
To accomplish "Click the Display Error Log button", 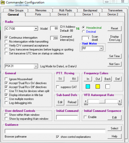I will [x=114, y=38].
